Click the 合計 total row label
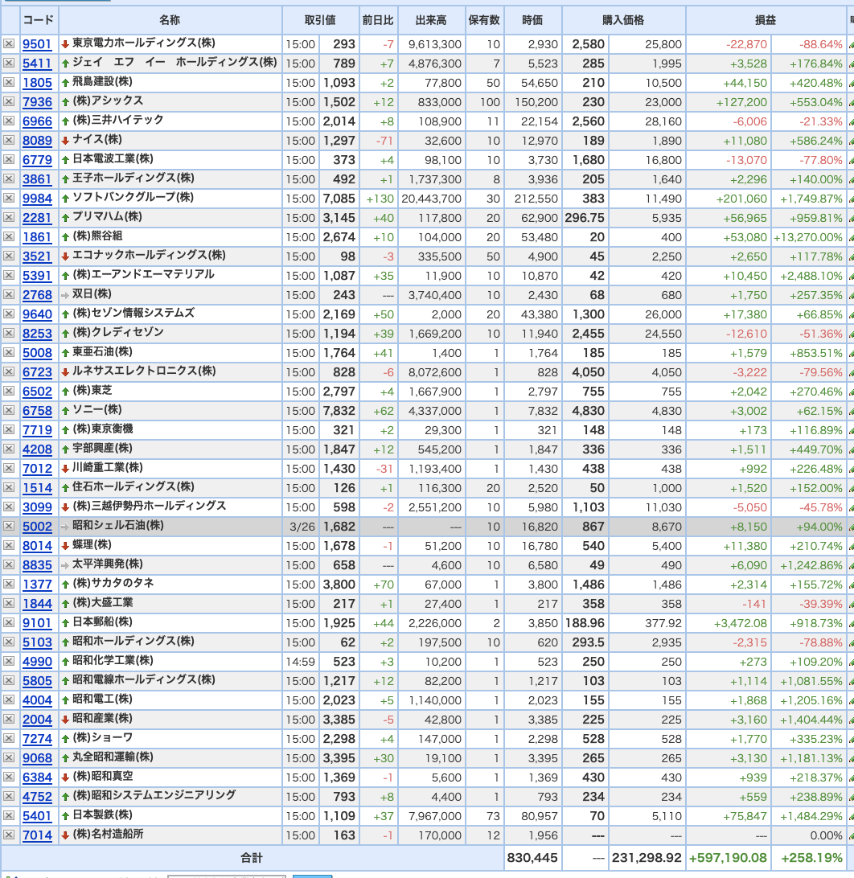This screenshot has width=854, height=878. pyautogui.click(x=252, y=858)
